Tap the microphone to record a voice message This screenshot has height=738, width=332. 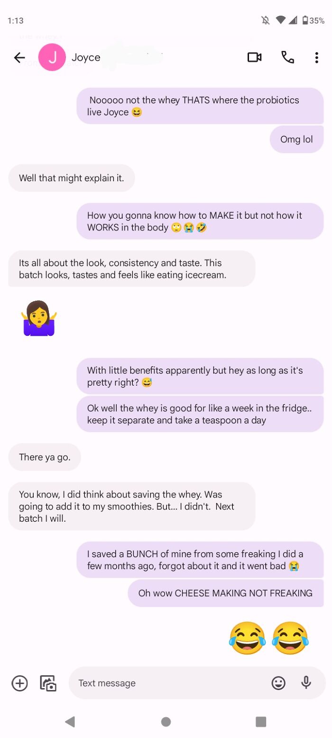pyautogui.click(x=306, y=683)
